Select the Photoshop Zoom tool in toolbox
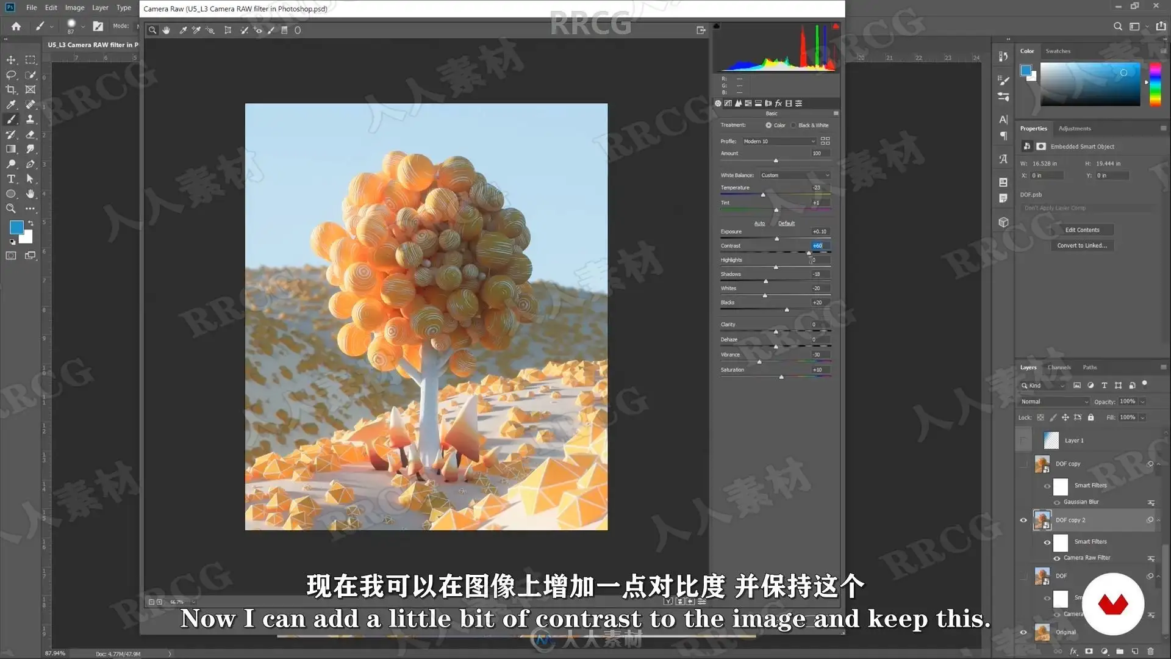This screenshot has height=659, width=1171. [11, 209]
